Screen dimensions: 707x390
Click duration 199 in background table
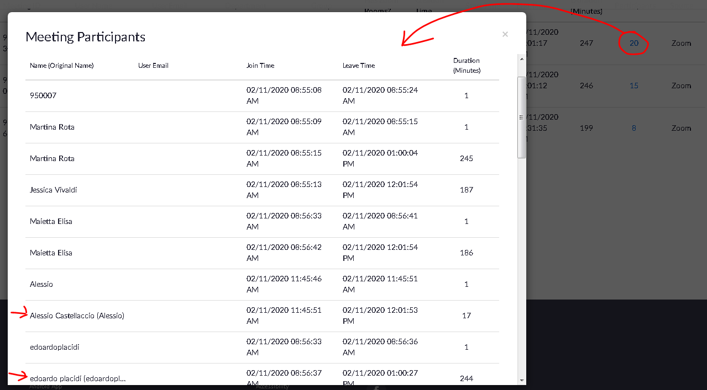click(x=586, y=128)
